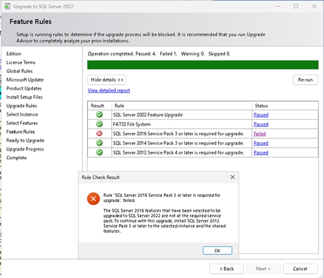Click green check icon for FAT32 File System
This screenshot has height=278, width=324.
pyautogui.click(x=100, y=124)
